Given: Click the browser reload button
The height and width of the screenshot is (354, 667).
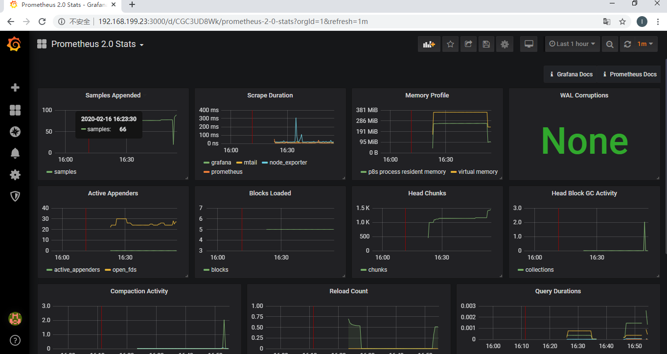Looking at the screenshot, I should tap(42, 22).
